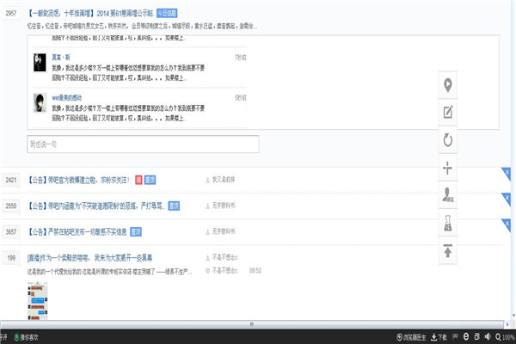This screenshot has height=344, width=516.
Task: Click the back-to-top arrow icon
Action: [447, 250]
